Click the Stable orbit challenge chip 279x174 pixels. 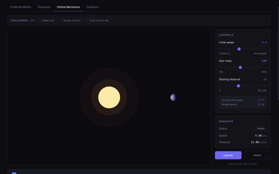(x=47, y=21)
